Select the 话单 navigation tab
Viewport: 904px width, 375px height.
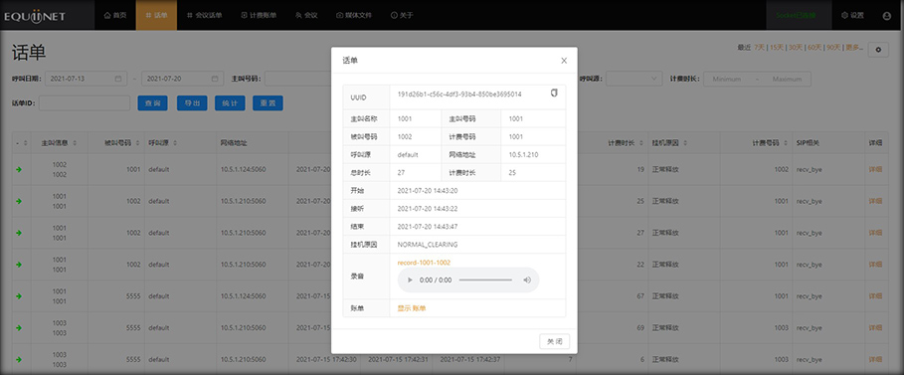click(x=157, y=16)
